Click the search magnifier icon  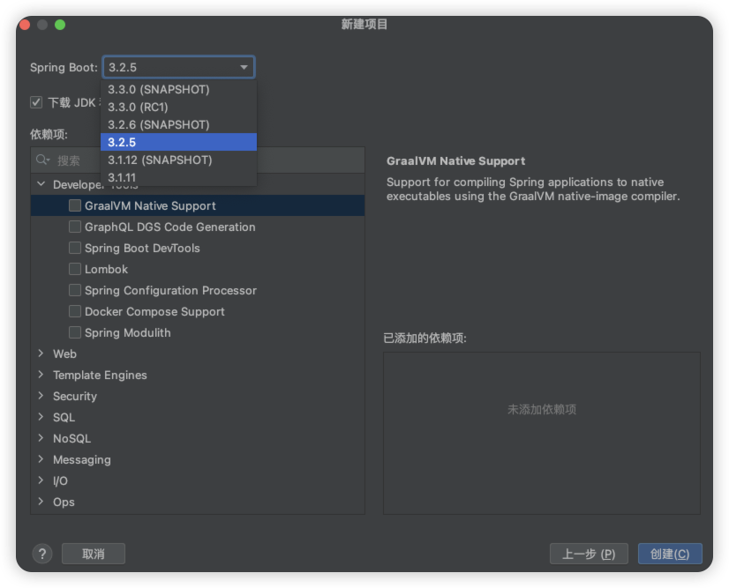tap(42, 160)
